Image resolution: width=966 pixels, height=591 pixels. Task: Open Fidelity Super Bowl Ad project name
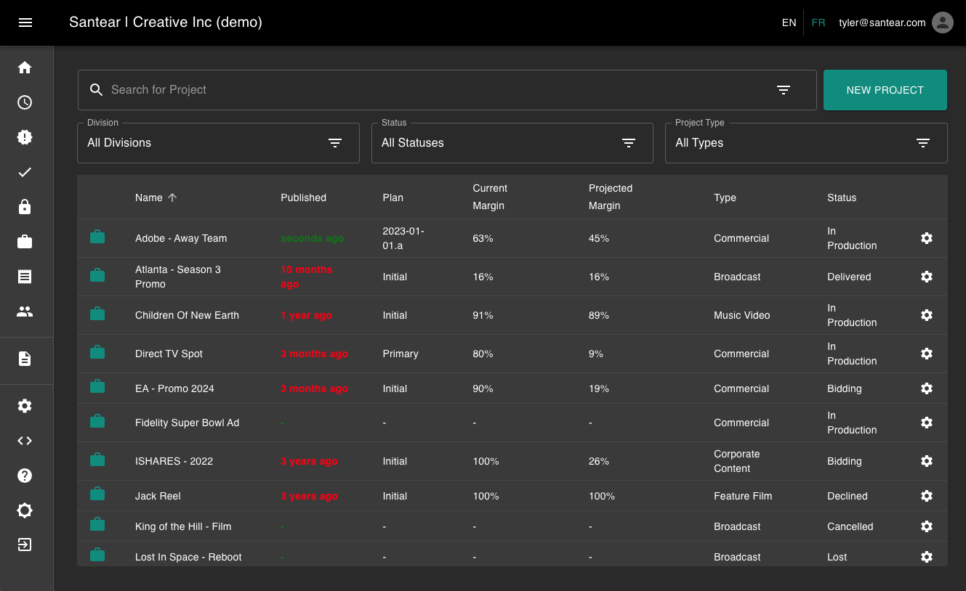click(x=187, y=423)
